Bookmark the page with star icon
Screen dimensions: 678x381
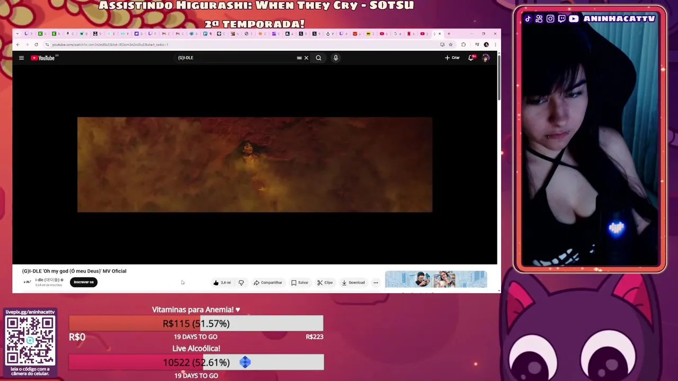click(451, 44)
